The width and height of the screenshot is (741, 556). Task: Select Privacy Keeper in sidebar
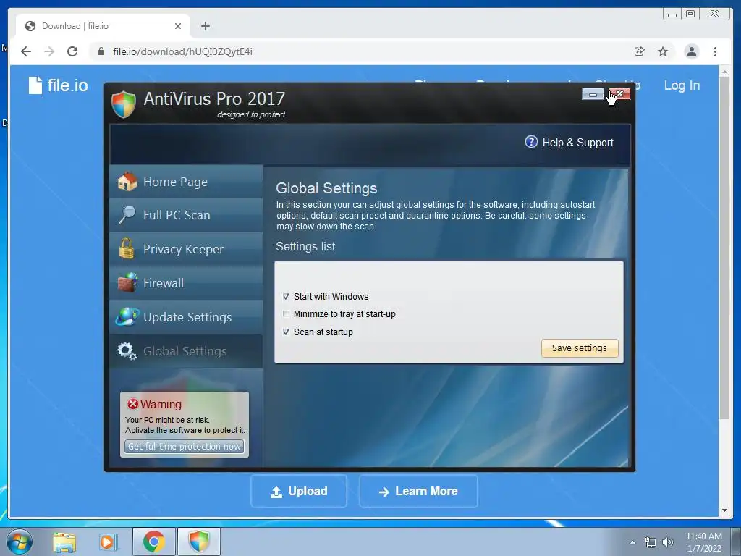coord(186,249)
